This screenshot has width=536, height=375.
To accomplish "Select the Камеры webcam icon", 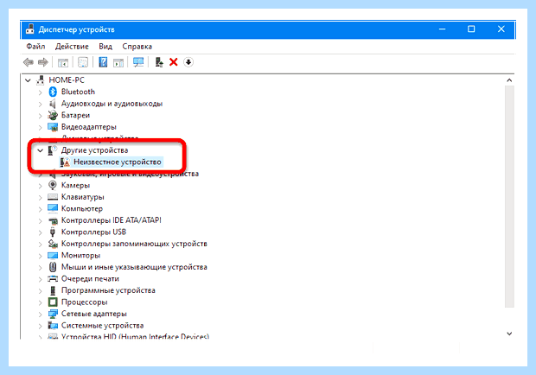I will (x=53, y=185).
